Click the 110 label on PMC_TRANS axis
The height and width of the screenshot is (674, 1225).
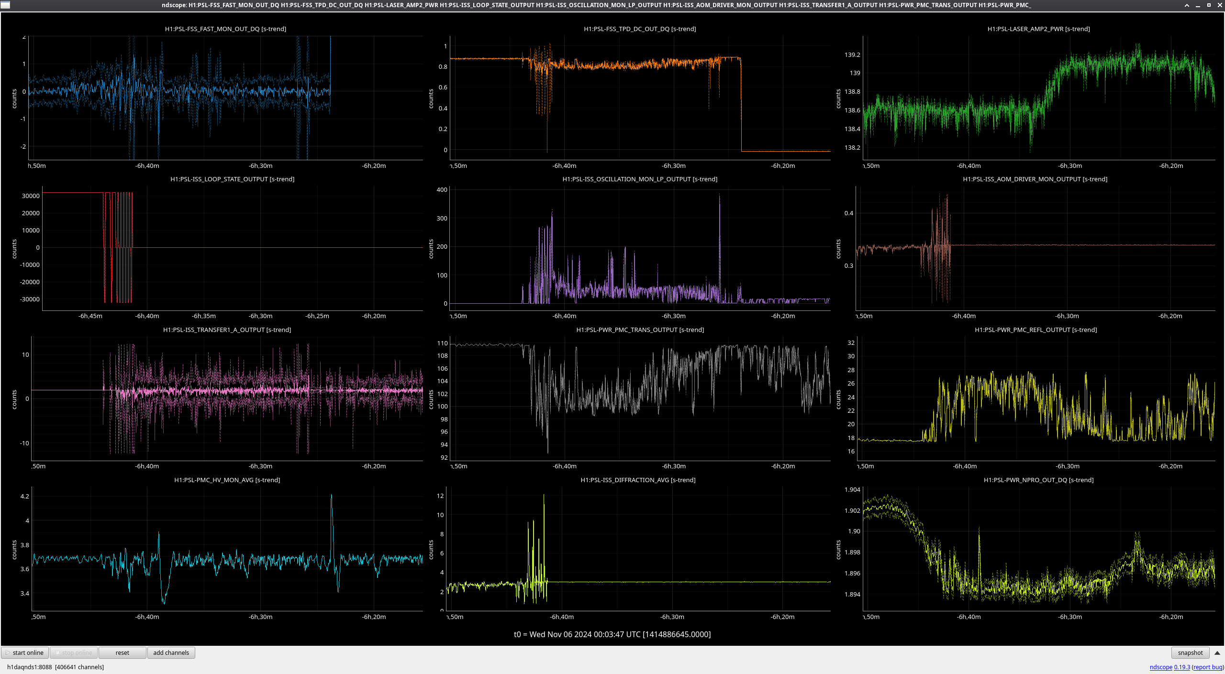coord(442,343)
